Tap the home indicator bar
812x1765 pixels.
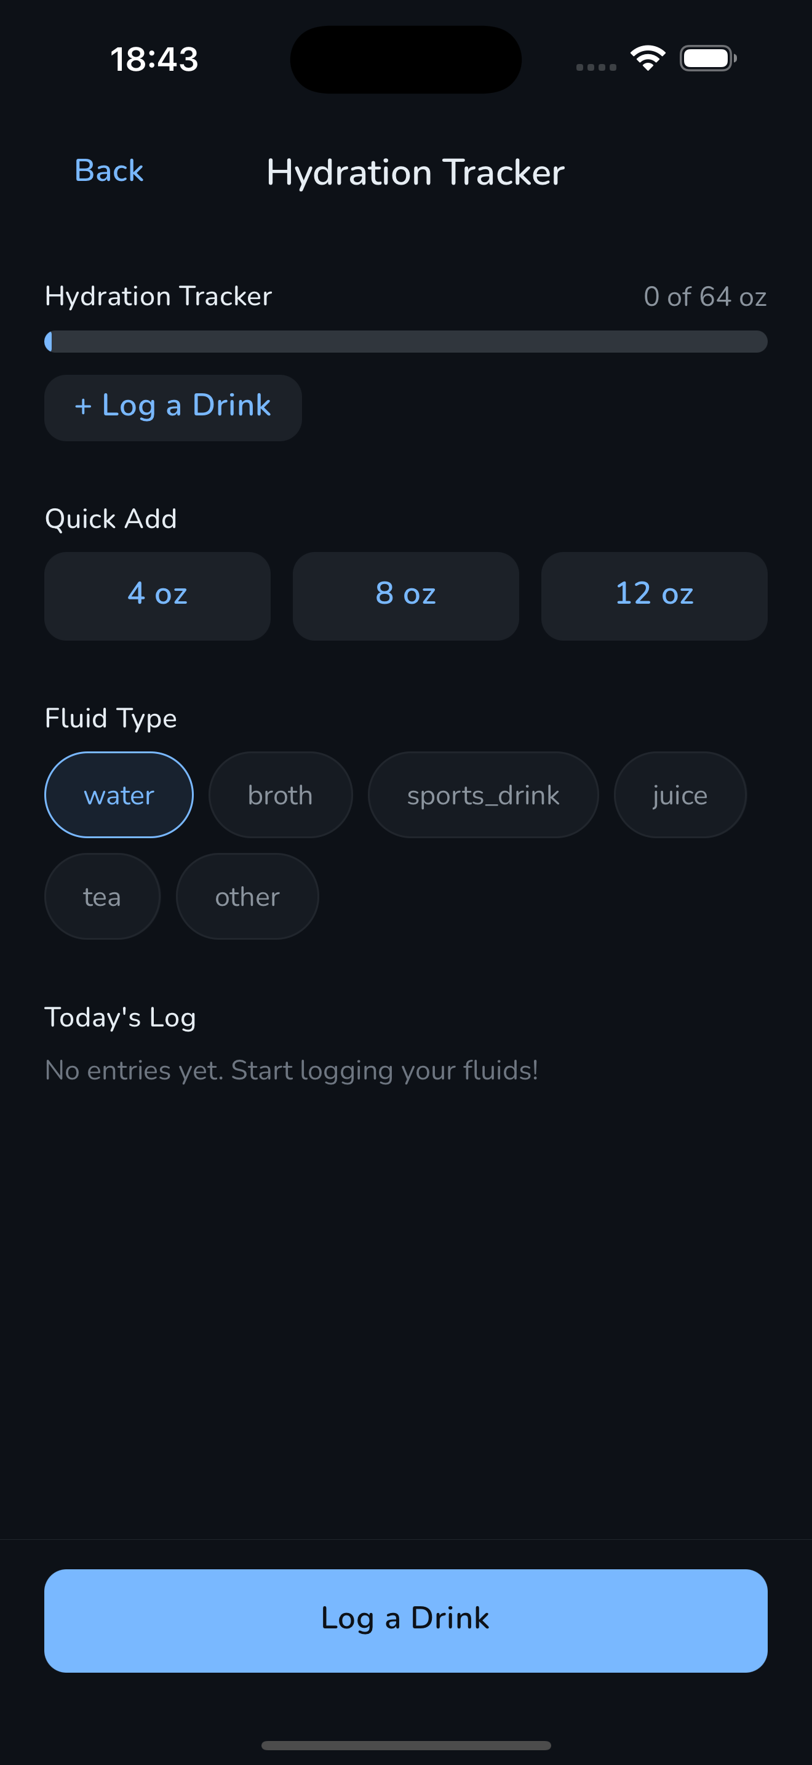coord(405,1745)
